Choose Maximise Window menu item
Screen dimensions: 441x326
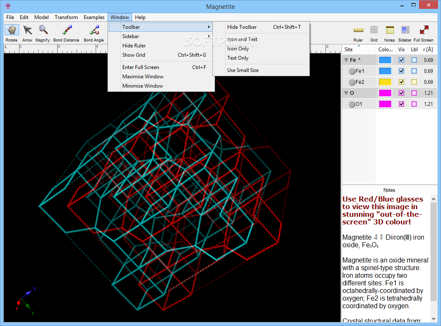(161, 77)
